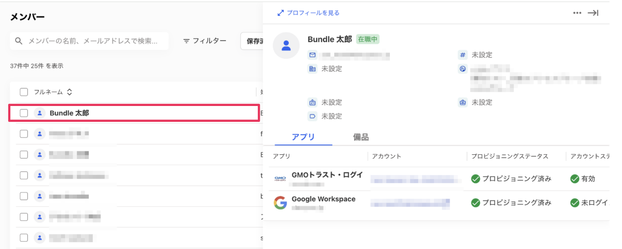Open the GMOトラスト・ログイン app row
This screenshot has width=622, height=249.
pyautogui.click(x=439, y=179)
